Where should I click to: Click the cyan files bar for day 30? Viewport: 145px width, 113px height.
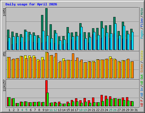(133, 41)
